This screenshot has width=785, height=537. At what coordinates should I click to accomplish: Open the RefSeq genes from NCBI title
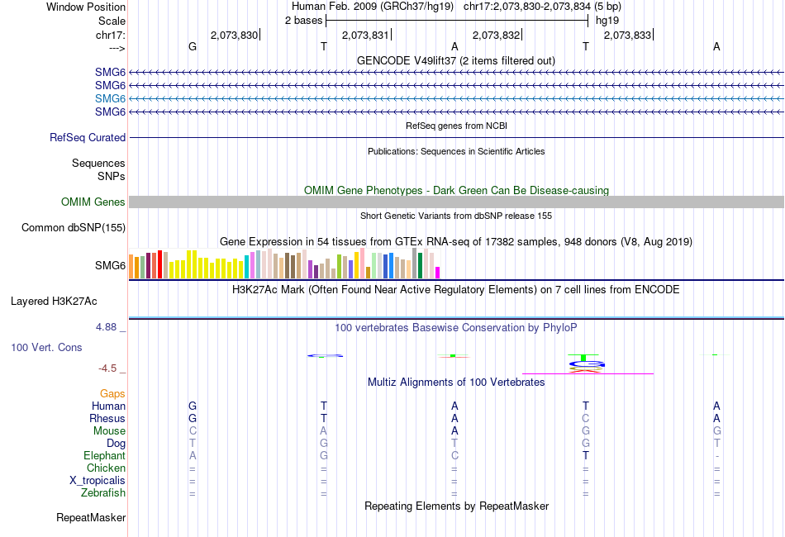point(456,126)
